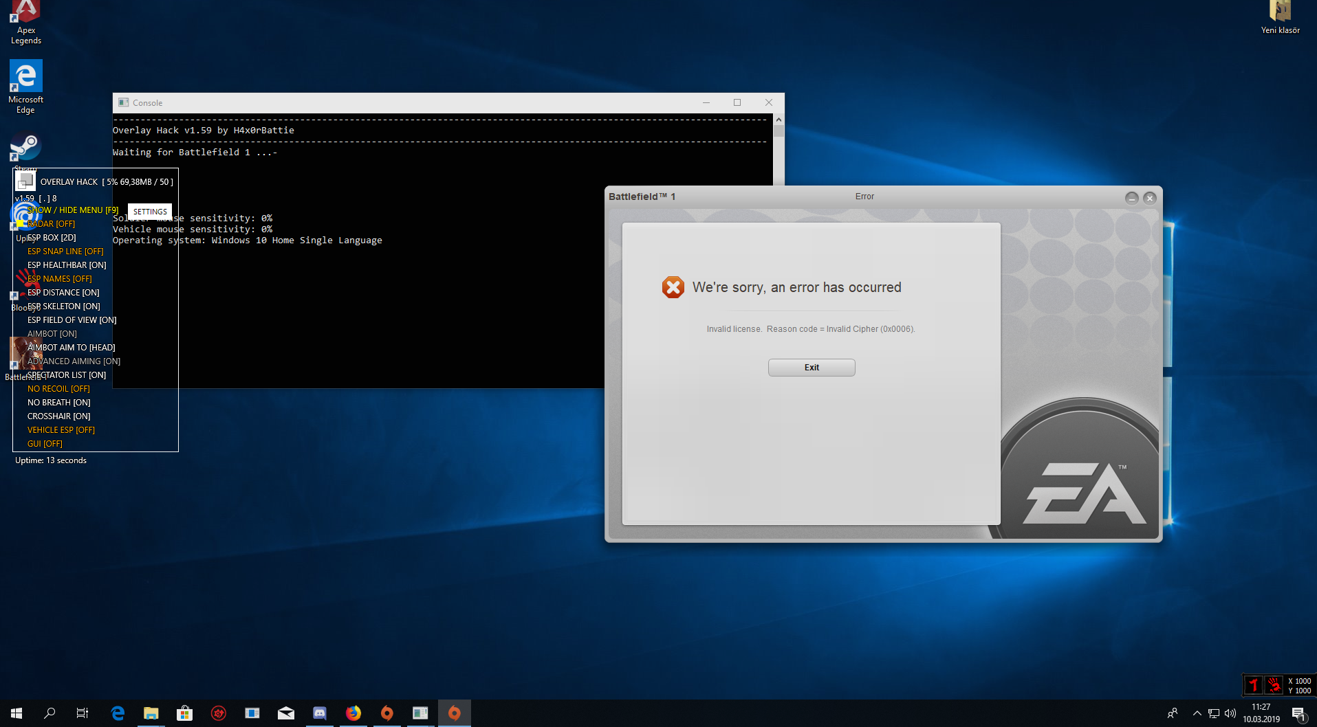Screen dimensions: 1317x727
Task: Click the Console scrollbar thumb
Action: click(x=779, y=130)
